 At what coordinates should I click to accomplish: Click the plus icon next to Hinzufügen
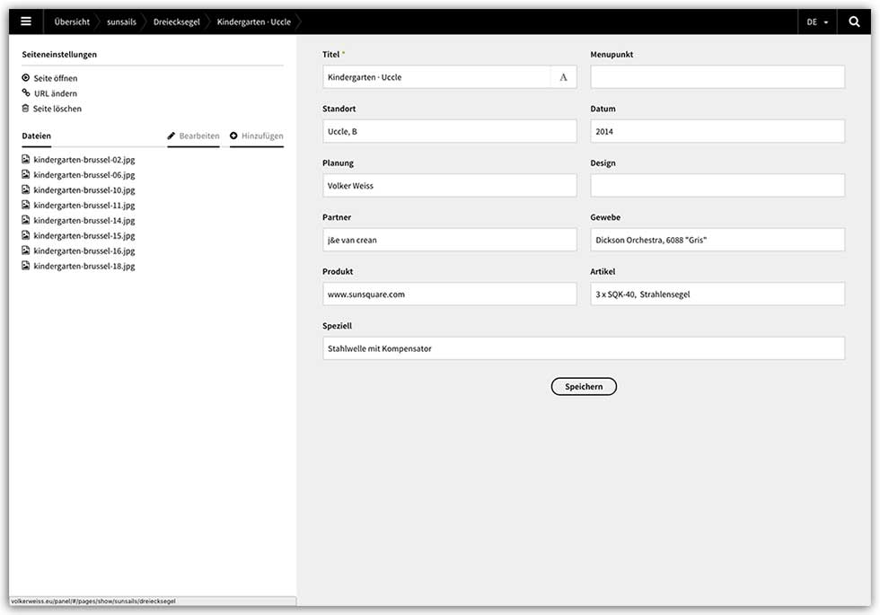tap(233, 136)
